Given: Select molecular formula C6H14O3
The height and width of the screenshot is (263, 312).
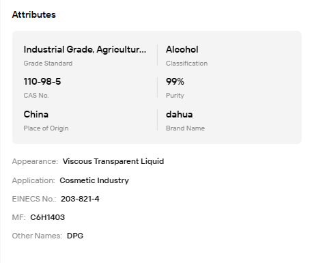Looking at the screenshot, I should click(48, 217).
